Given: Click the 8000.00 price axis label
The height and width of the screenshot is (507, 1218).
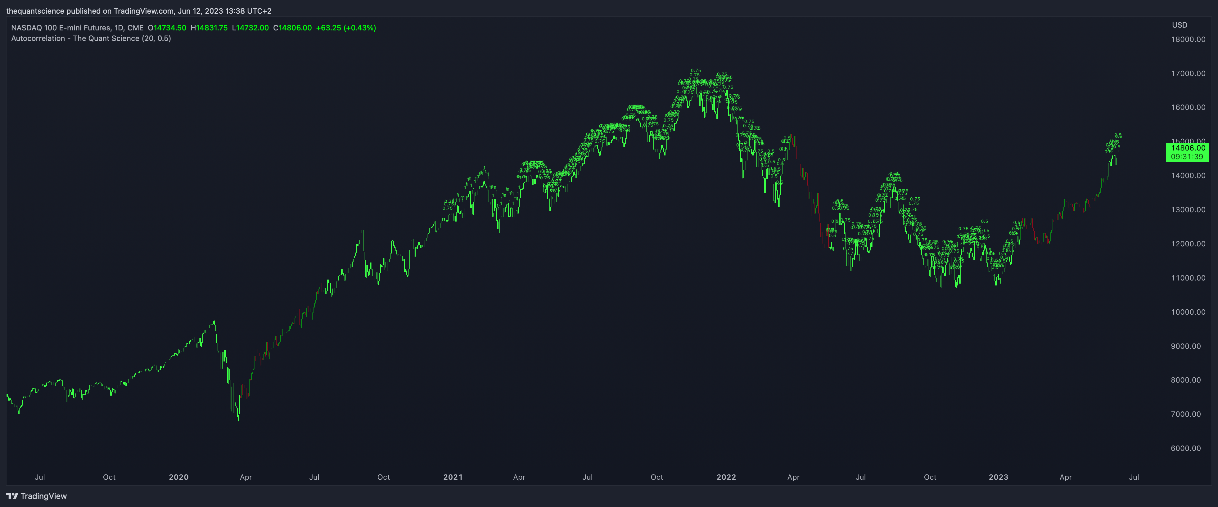Looking at the screenshot, I should point(1186,380).
